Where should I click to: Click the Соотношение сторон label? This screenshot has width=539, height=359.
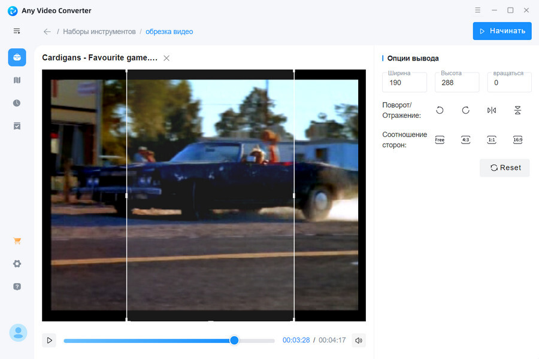tap(405, 140)
